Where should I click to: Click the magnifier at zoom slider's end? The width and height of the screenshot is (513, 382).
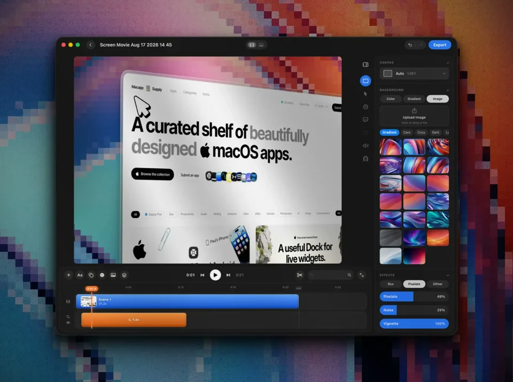[349, 275]
